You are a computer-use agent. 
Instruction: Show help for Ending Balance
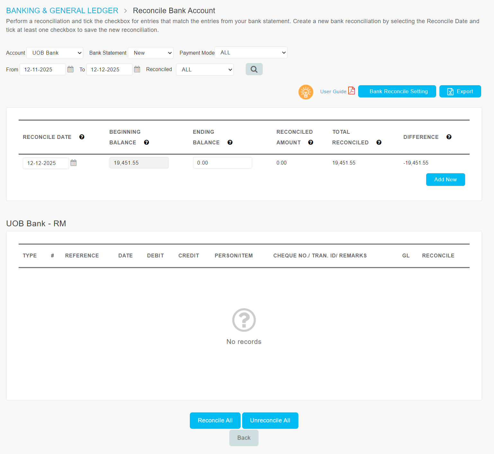(x=230, y=142)
